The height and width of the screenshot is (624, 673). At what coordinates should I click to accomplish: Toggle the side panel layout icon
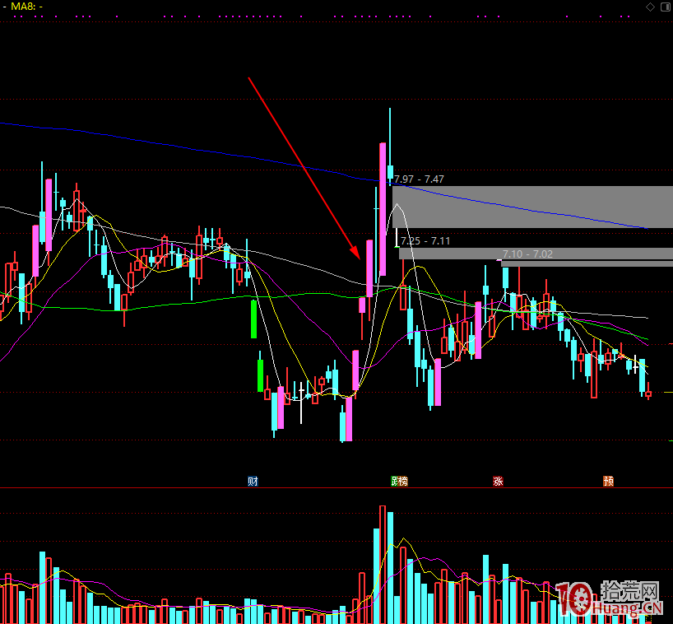[666, 7]
